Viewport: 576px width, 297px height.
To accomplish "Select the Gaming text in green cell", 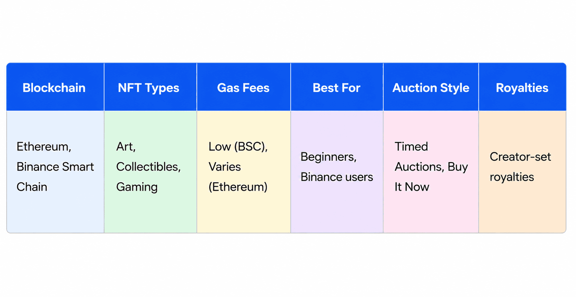I will 137,187.
